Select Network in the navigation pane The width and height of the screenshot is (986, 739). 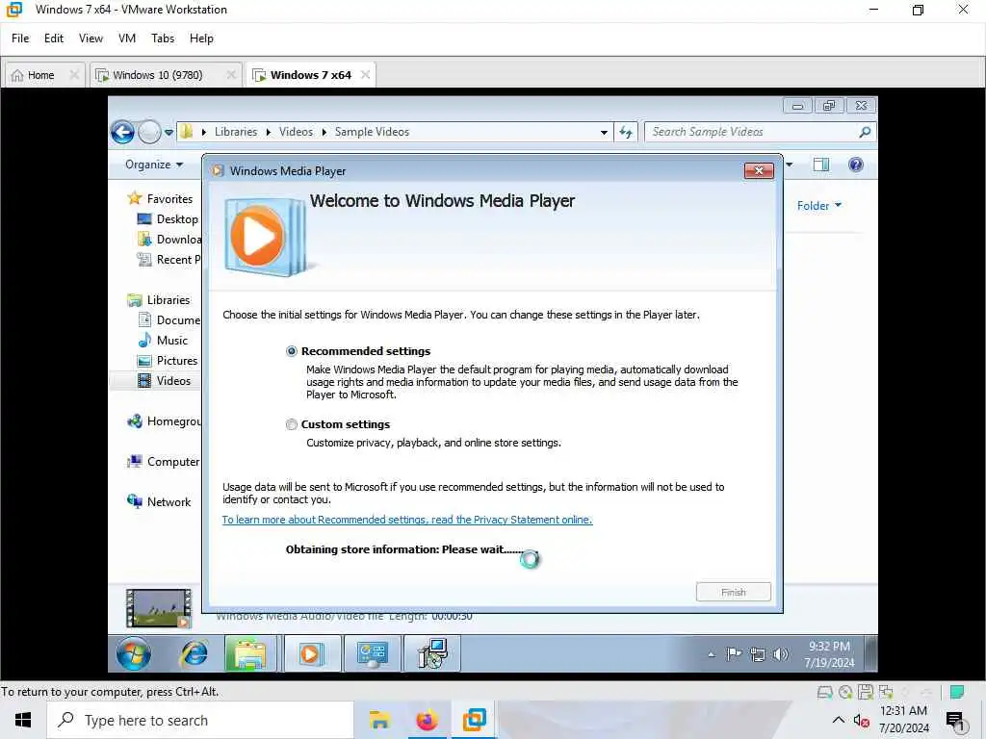tap(159, 501)
